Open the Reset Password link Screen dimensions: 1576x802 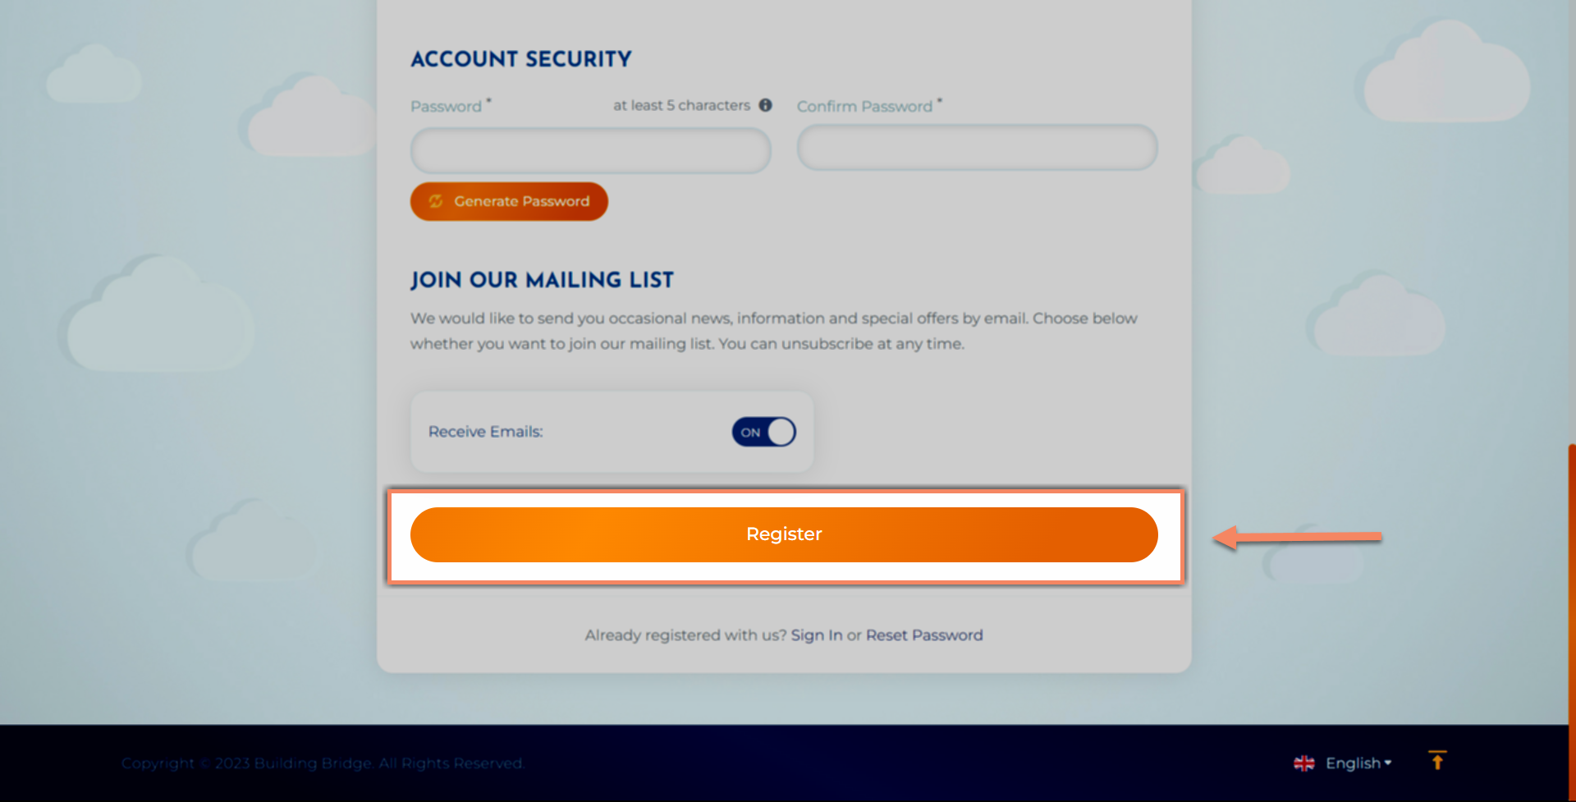click(x=924, y=635)
